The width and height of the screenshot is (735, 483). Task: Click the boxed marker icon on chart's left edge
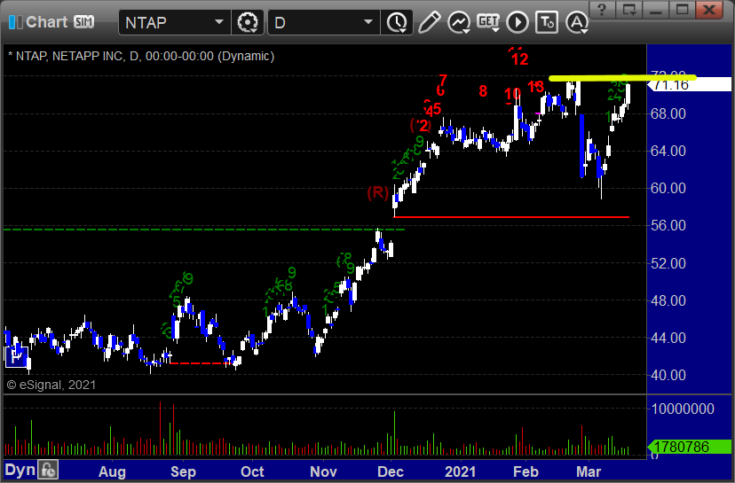[x=17, y=357]
